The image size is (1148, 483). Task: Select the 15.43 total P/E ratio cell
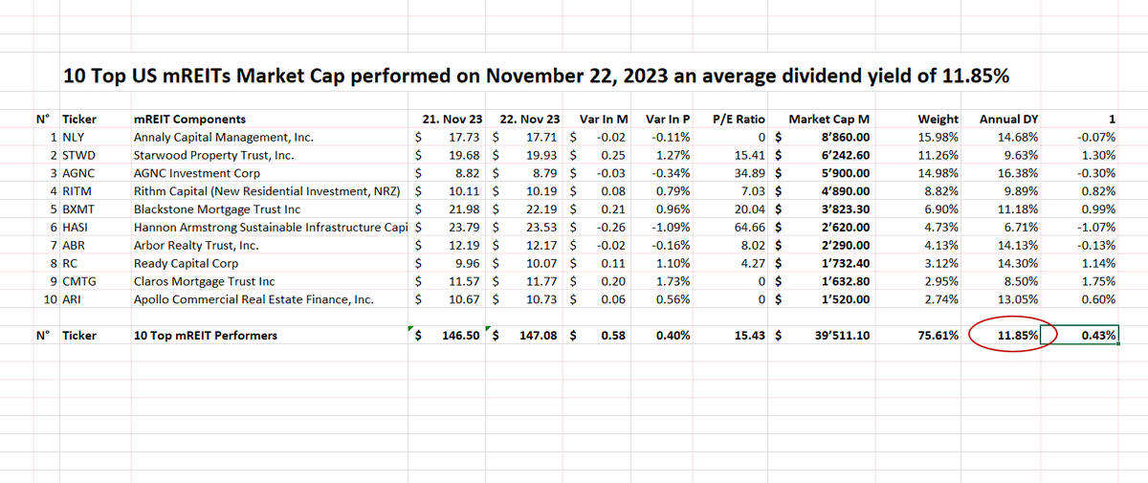point(750,336)
